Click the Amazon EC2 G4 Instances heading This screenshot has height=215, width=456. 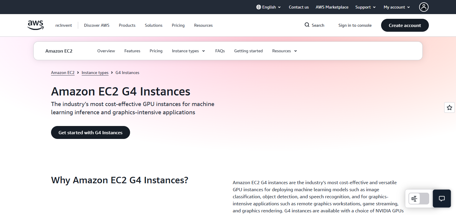tap(121, 91)
